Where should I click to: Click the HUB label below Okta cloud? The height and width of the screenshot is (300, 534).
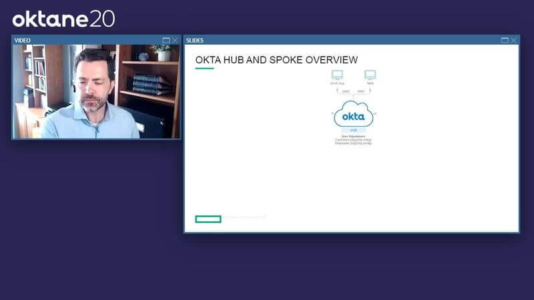coord(353,131)
